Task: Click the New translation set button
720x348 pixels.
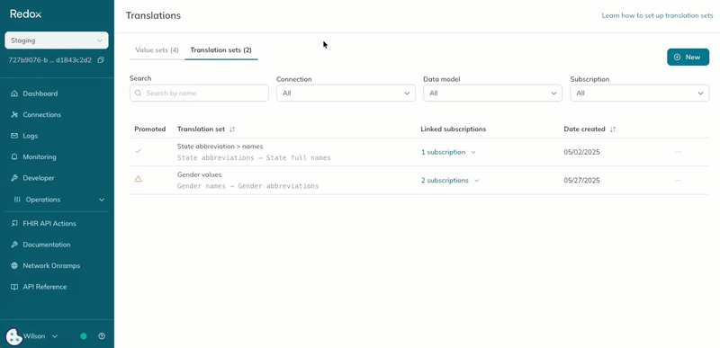Action: click(x=688, y=58)
